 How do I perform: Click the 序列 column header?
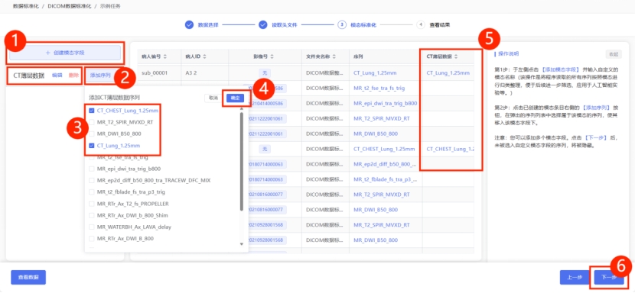357,56
